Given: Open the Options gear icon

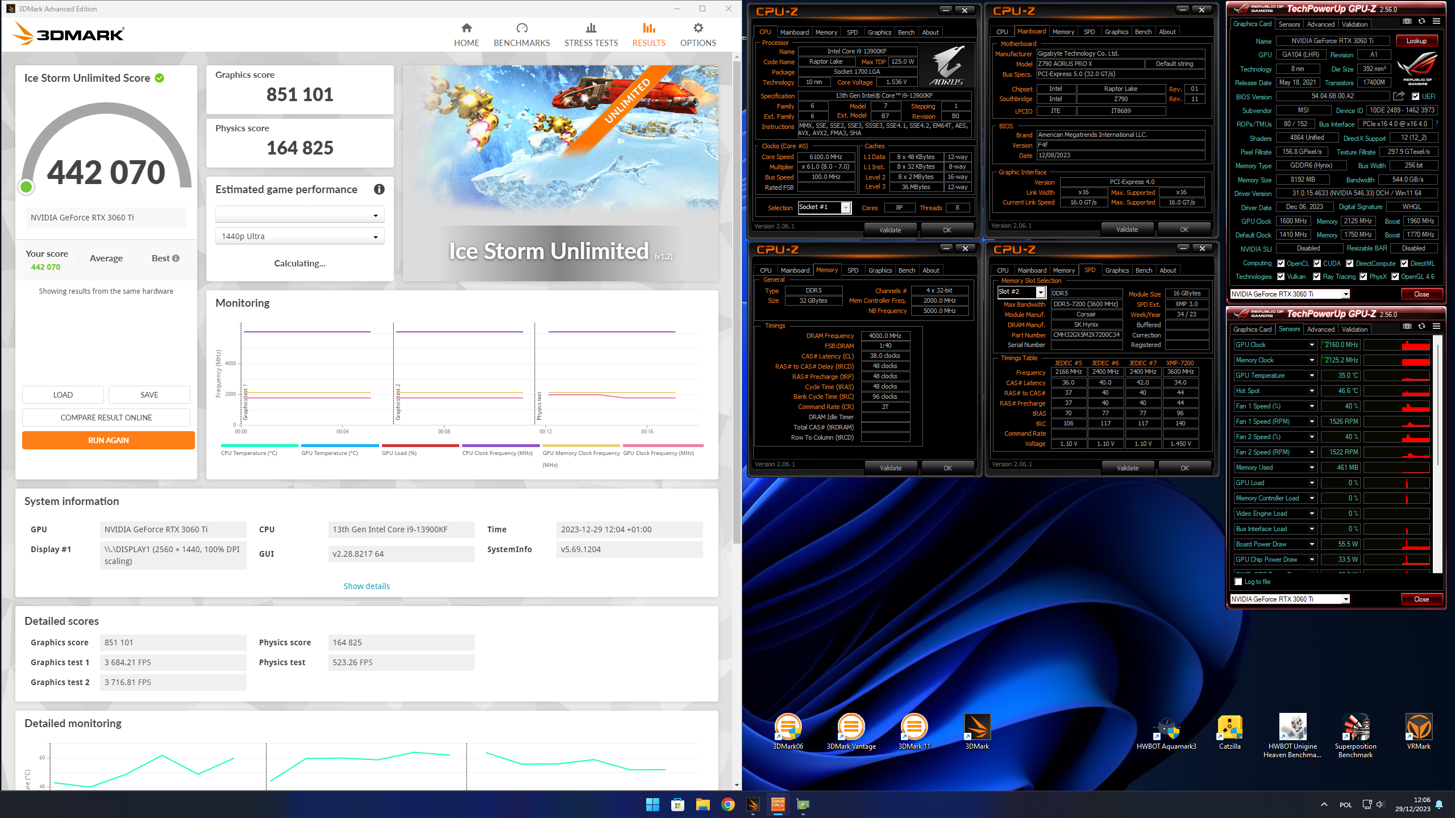Looking at the screenshot, I should pyautogui.click(x=698, y=28).
